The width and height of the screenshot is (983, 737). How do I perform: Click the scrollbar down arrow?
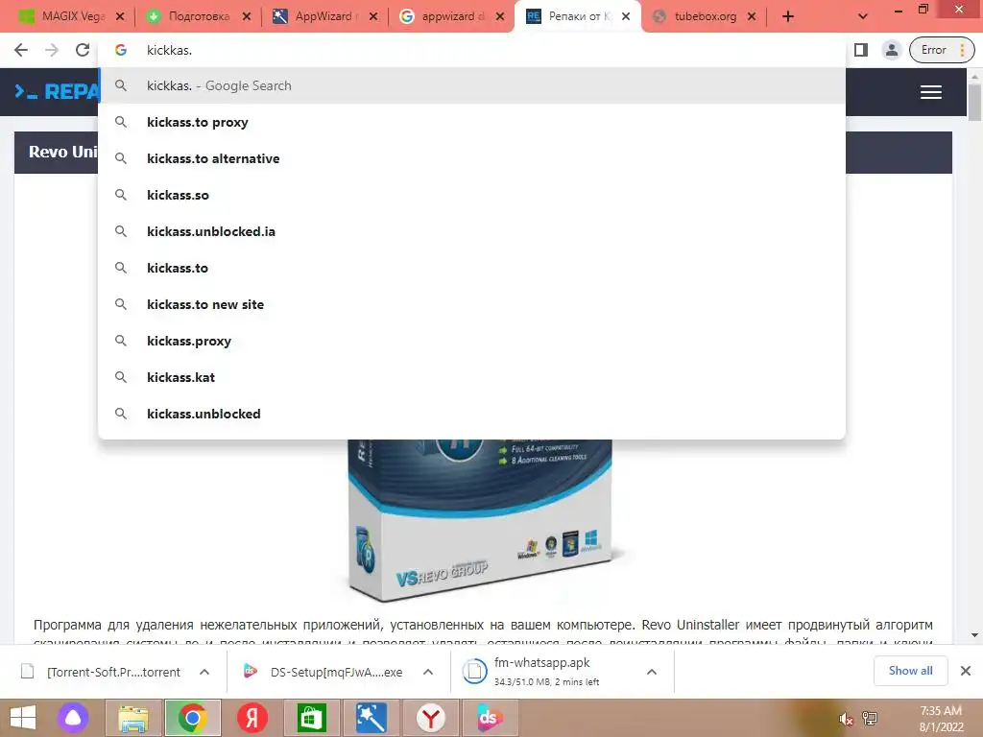pos(974,635)
